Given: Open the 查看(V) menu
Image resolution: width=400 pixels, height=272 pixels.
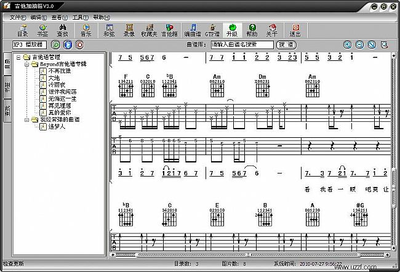Looking at the screenshot, I should coord(60,17).
